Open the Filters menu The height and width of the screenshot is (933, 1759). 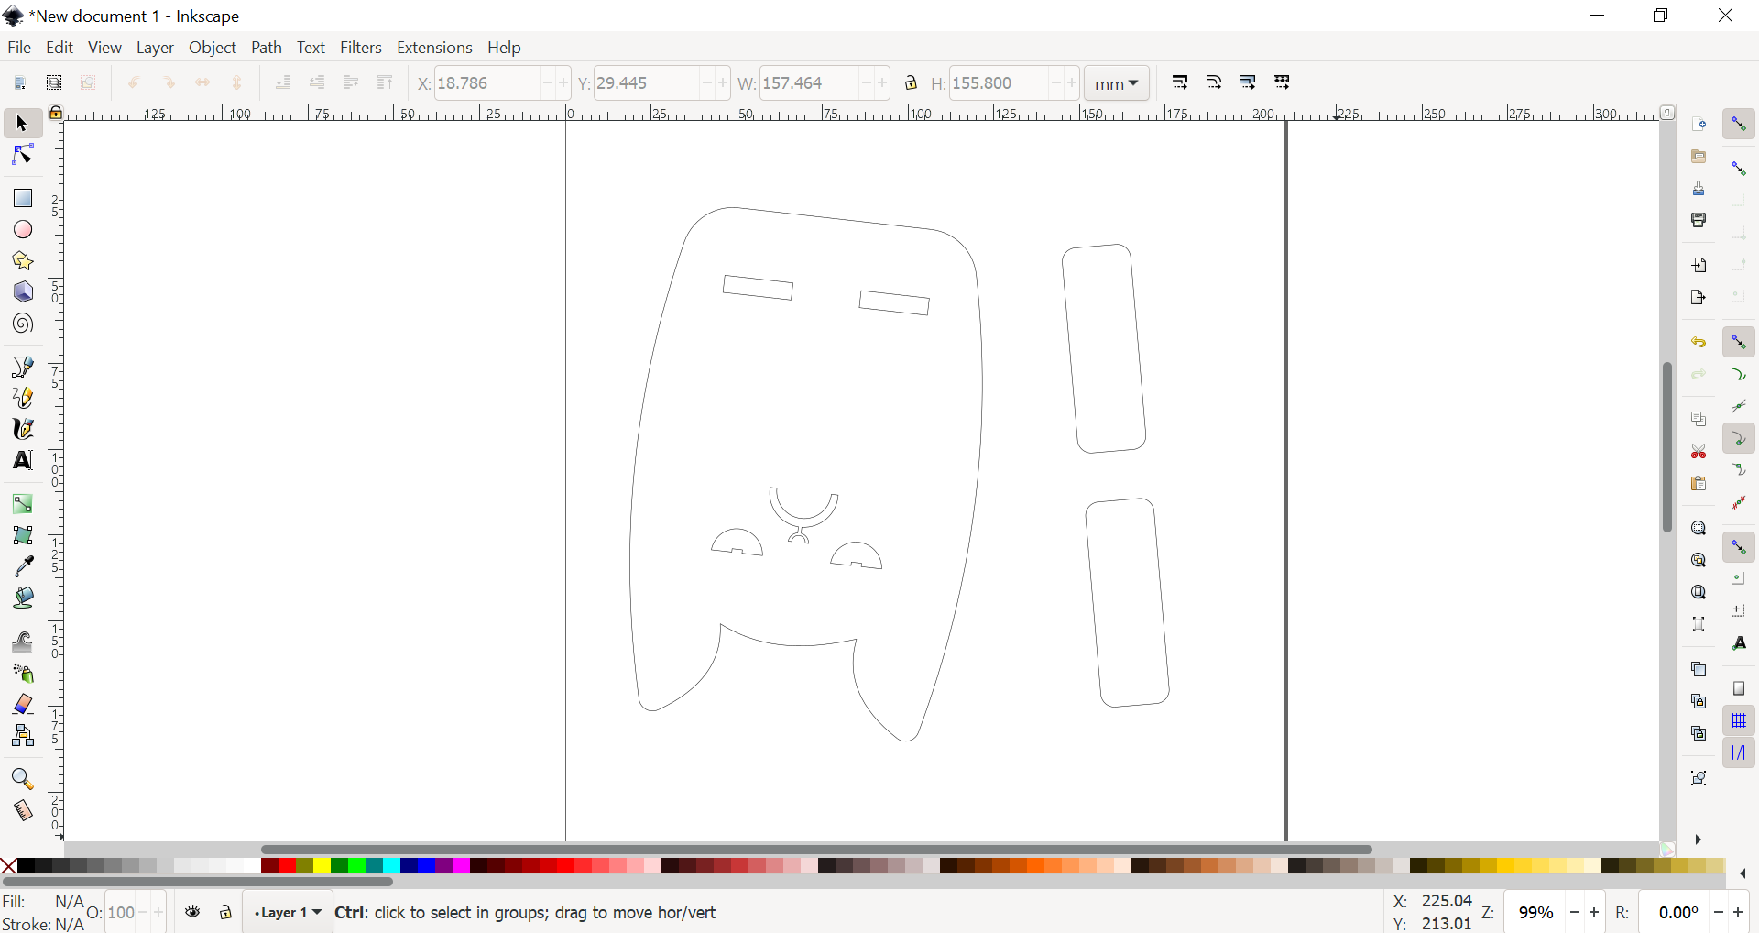click(362, 48)
